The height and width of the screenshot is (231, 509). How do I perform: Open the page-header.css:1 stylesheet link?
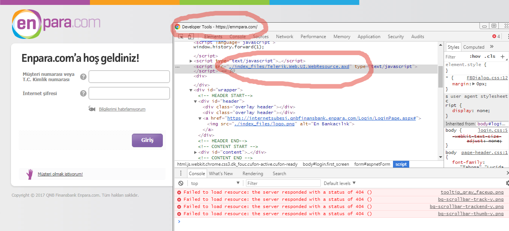click(x=484, y=153)
